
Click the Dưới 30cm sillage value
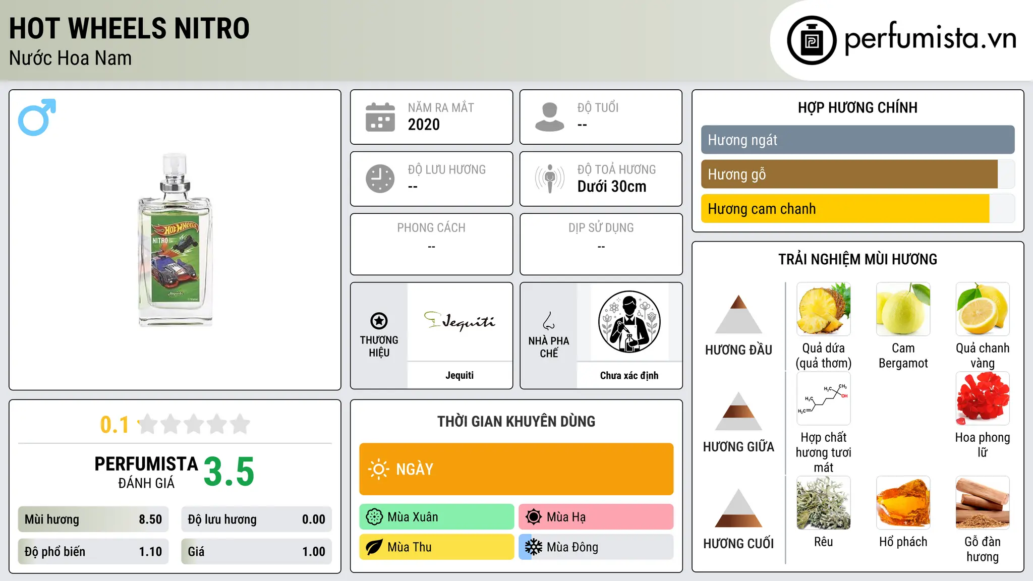[612, 187]
